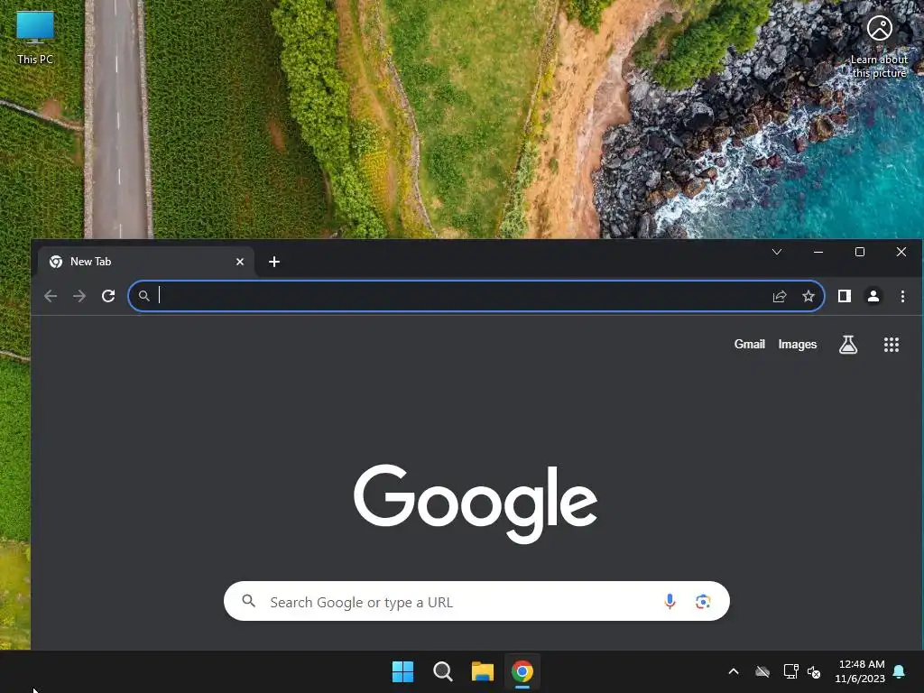Share this page icon in address bar
Image resolution: width=924 pixels, height=693 pixels.
pos(780,296)
